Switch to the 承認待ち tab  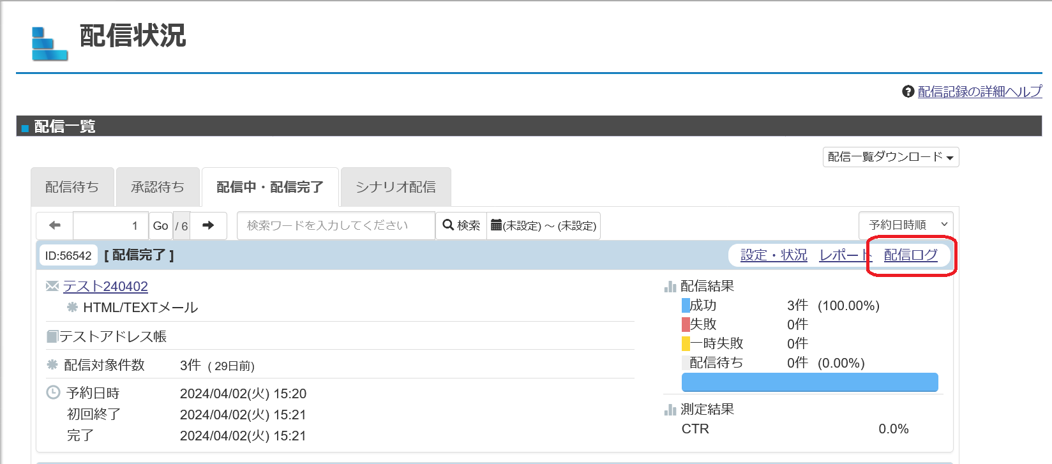pyautogui.click(x=158, y=187)
